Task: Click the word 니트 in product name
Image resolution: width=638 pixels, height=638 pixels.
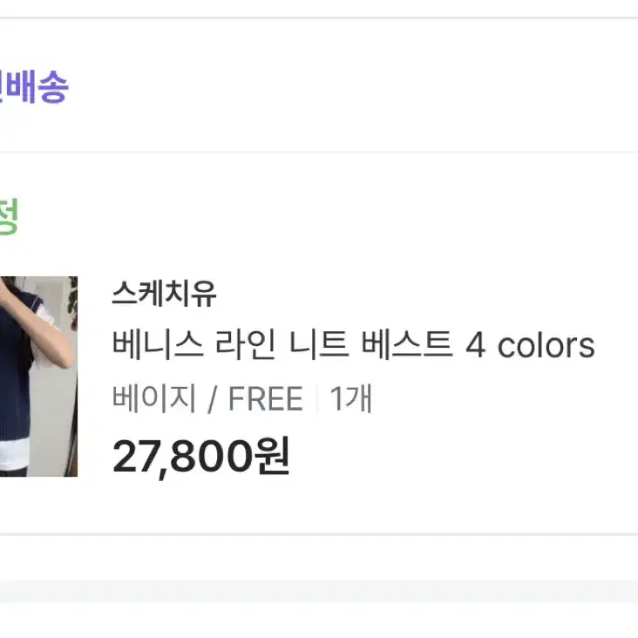Action: 319,345
